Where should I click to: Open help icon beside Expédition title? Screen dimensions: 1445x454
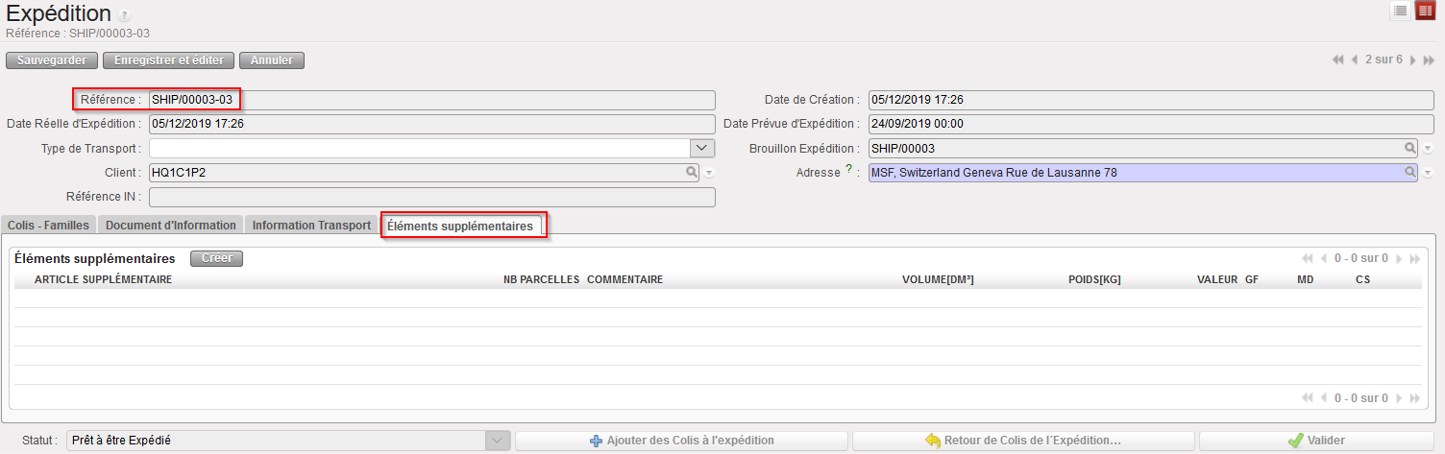125,15
